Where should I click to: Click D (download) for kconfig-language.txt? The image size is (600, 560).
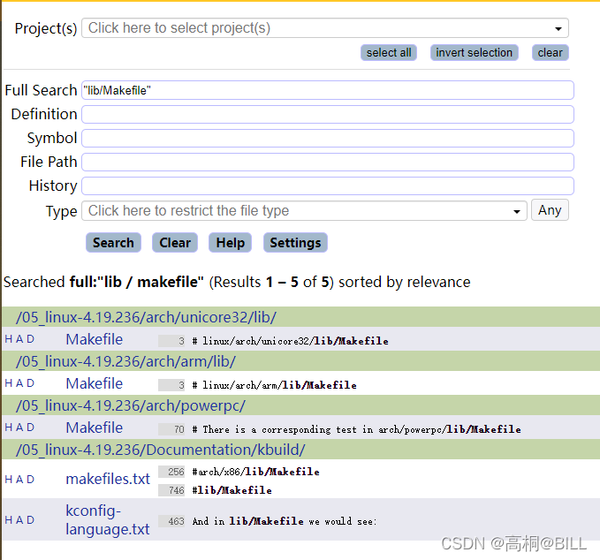pos(31,520)
